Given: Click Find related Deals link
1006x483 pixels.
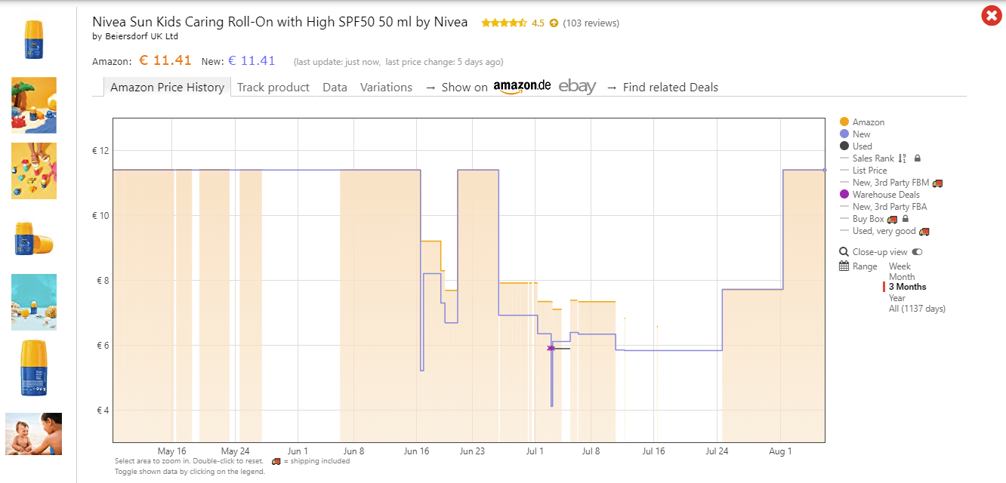Looking at the screenshot, I should [670, 88].
